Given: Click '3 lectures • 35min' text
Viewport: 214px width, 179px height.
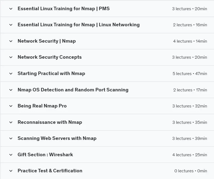Looking at the screenshot, I should click(x=190, y=122).
